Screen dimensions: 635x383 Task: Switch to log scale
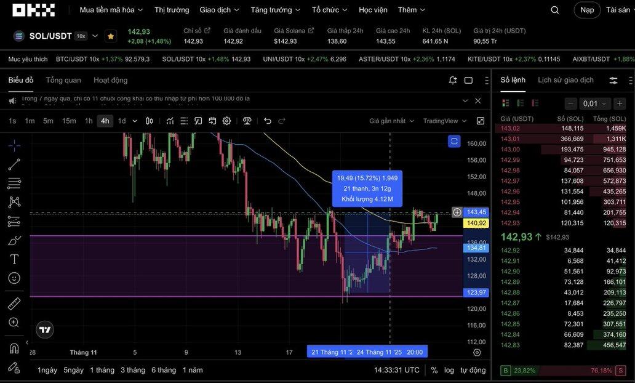(449, 370)
